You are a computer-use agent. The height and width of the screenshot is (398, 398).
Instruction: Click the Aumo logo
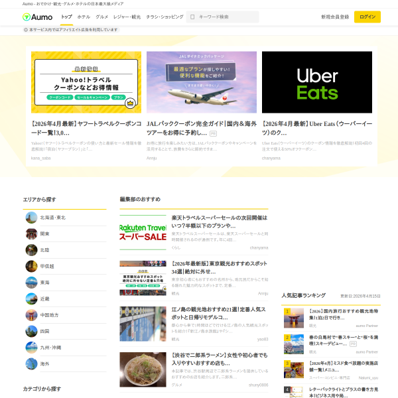point(37,17)
